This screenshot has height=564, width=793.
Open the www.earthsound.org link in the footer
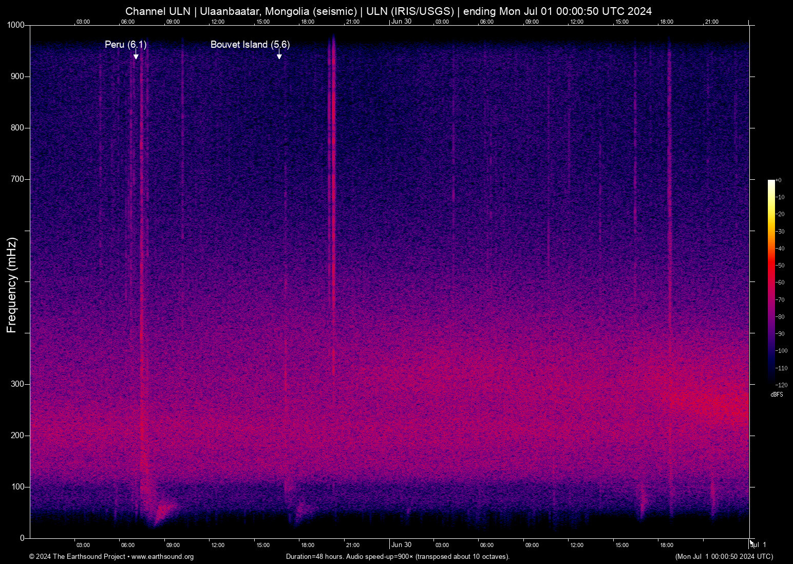[162, 557]
